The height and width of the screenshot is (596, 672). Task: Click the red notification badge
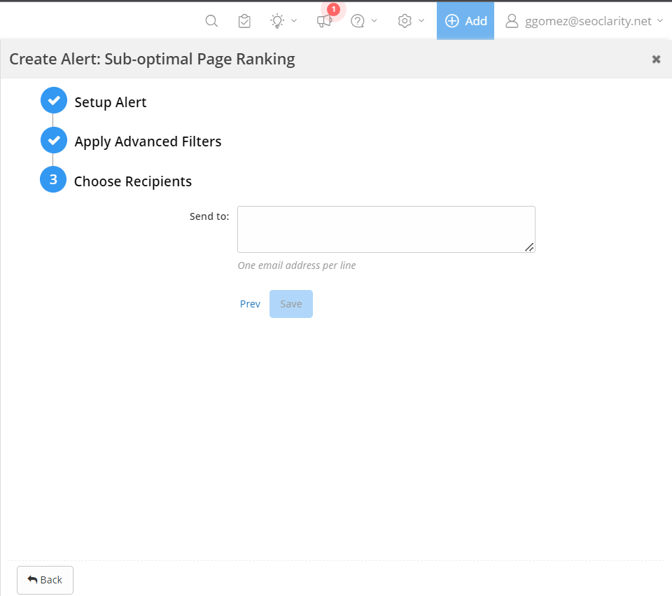(x=334, y=9)
